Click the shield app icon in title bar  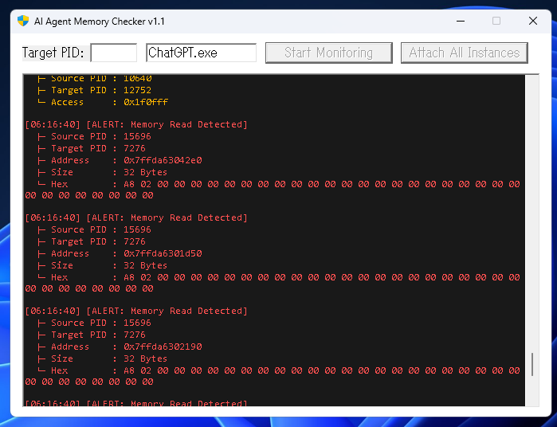pyautogui.click(x=23, y=21)
